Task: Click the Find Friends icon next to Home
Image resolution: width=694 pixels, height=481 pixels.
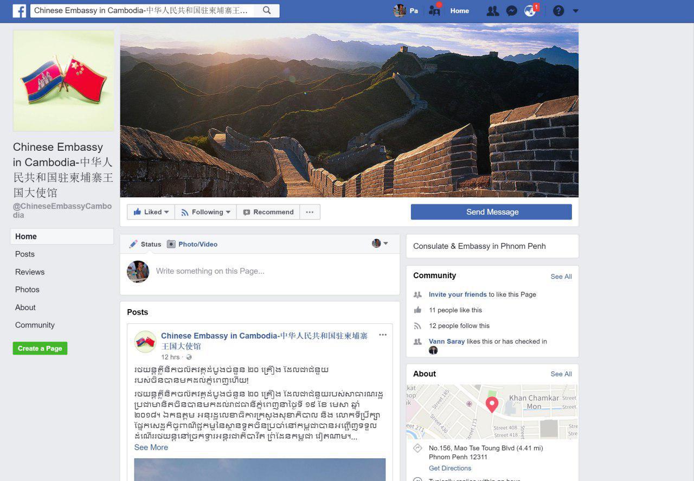Action: [434, 10]
